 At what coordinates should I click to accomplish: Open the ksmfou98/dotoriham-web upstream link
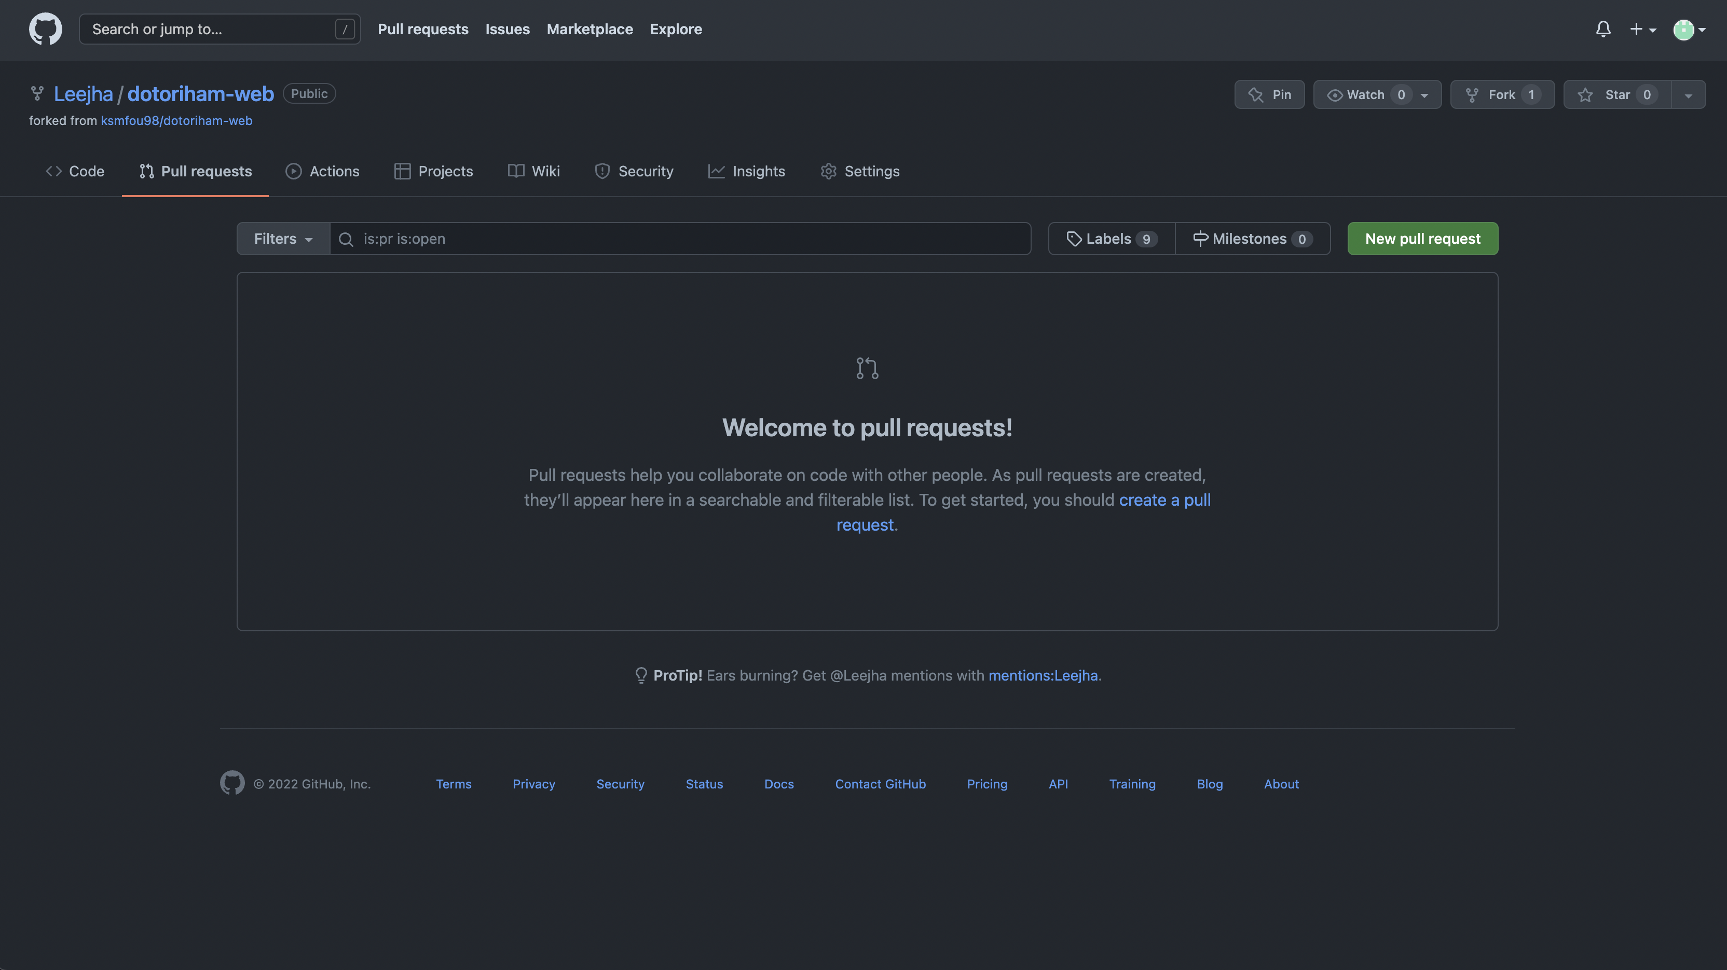[x=176, y=121]
